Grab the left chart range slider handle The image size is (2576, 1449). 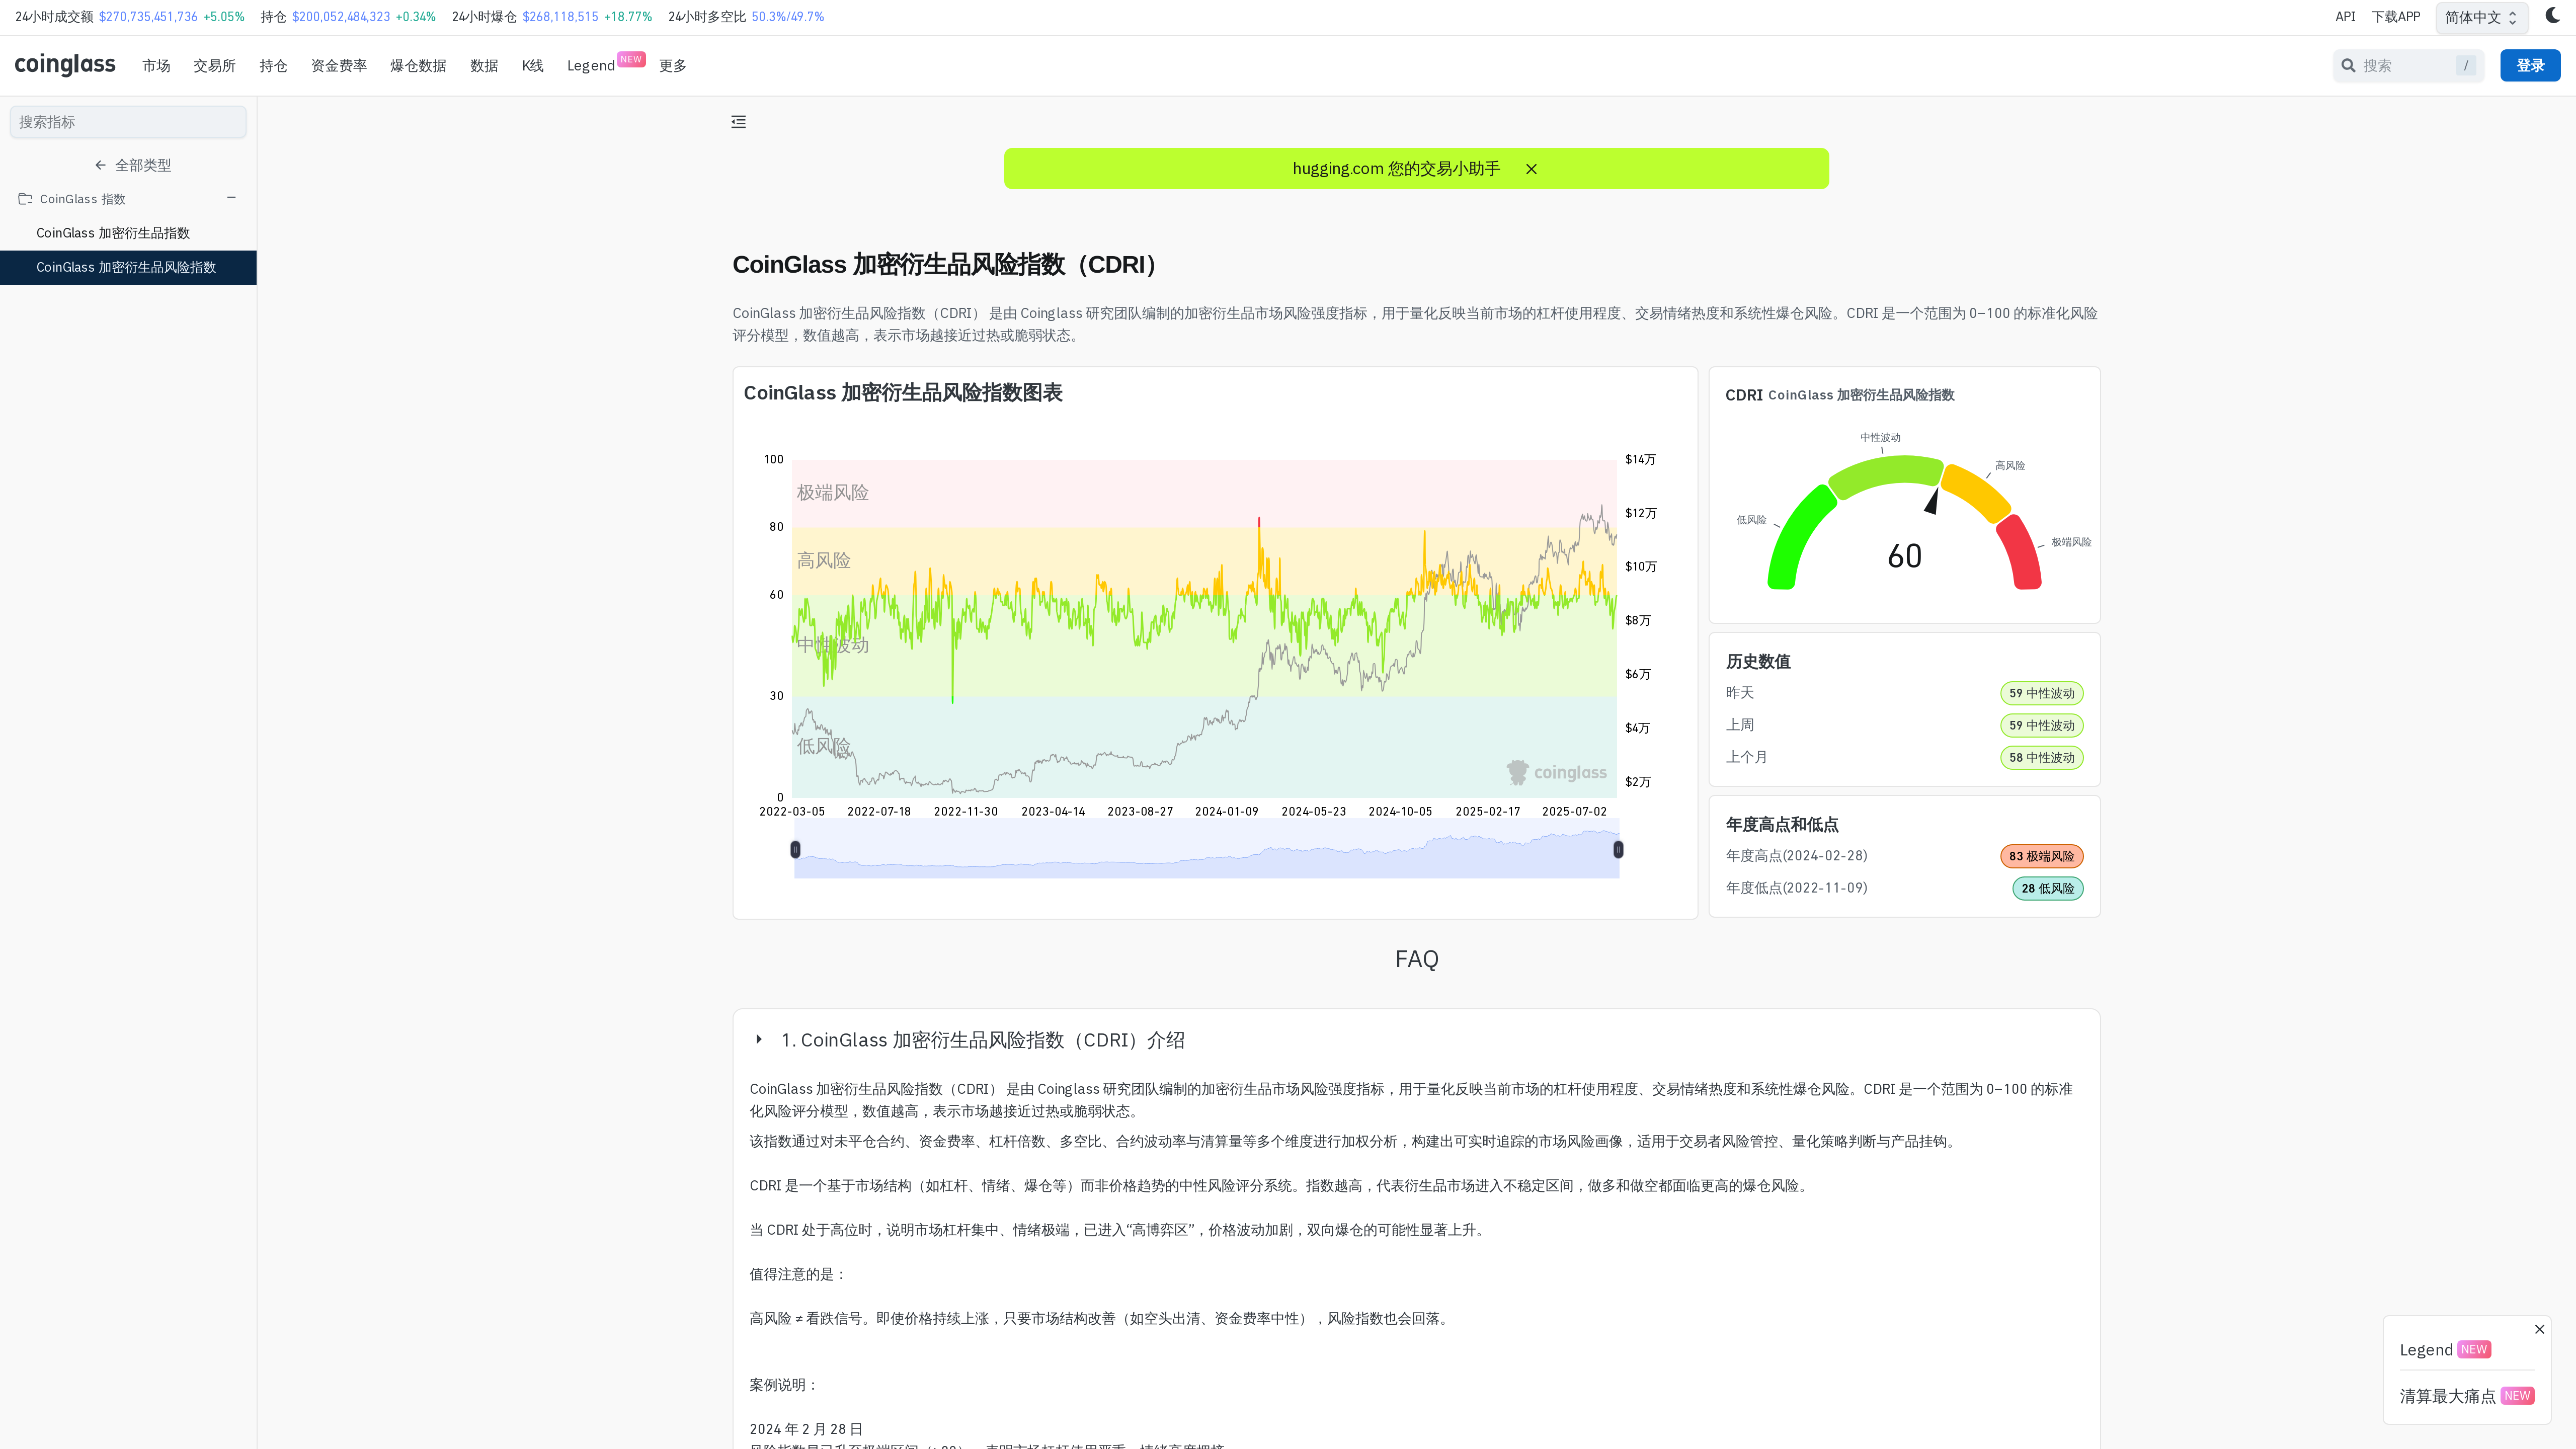click(795, 850)
